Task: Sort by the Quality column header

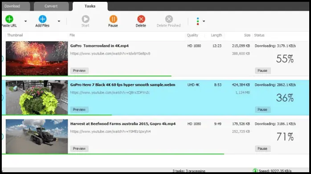Action: pos(192,35)
